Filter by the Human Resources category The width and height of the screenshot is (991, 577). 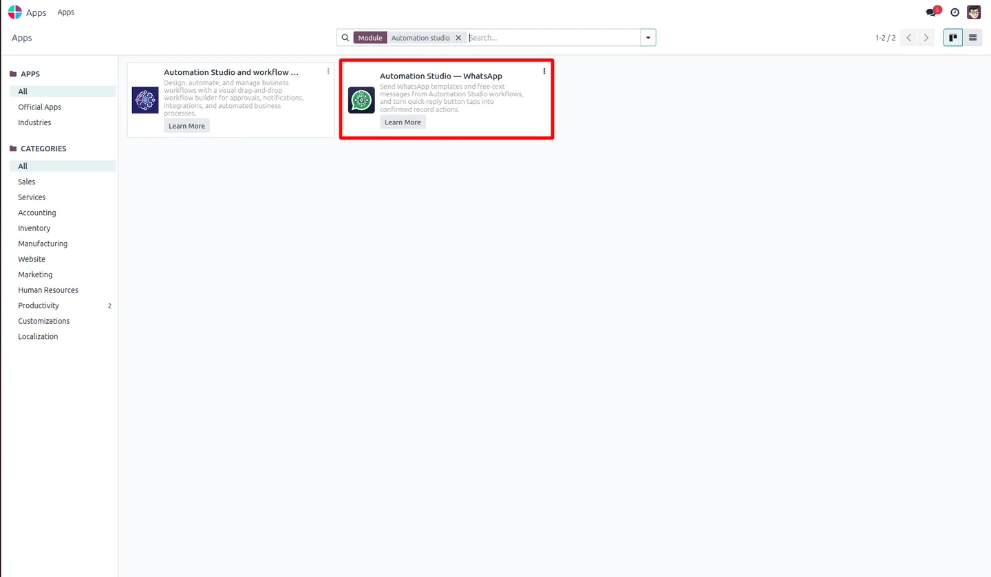pos(63,290)
